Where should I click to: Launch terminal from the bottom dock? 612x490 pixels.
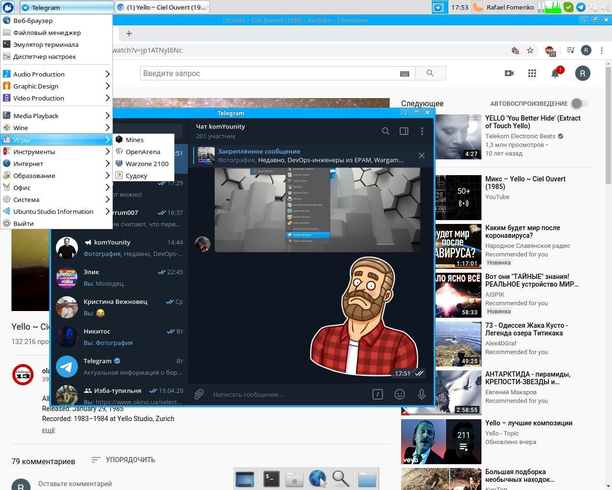(x=271, y=479)
